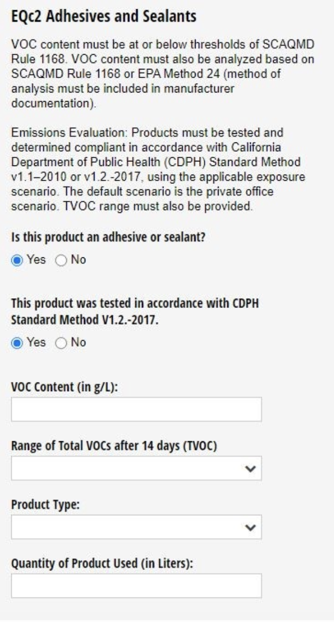Click the chevron arrow on Product Type dropdown

pyautogui.click(x=250, y=527)
